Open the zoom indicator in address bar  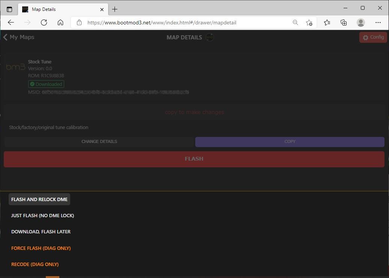point(295,23)
